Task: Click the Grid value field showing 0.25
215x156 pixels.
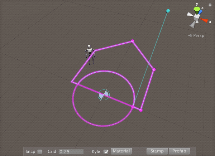Action: 71,152
